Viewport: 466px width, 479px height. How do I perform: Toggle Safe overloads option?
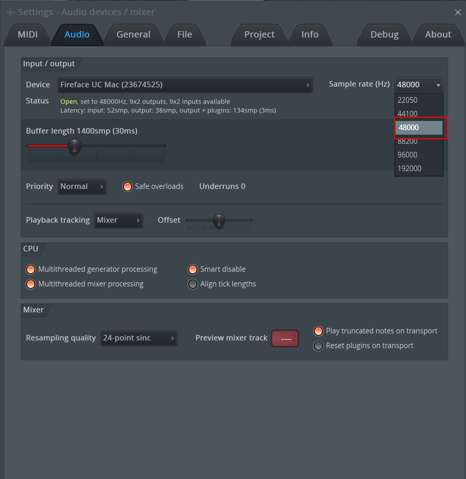[x=127, y=187]
